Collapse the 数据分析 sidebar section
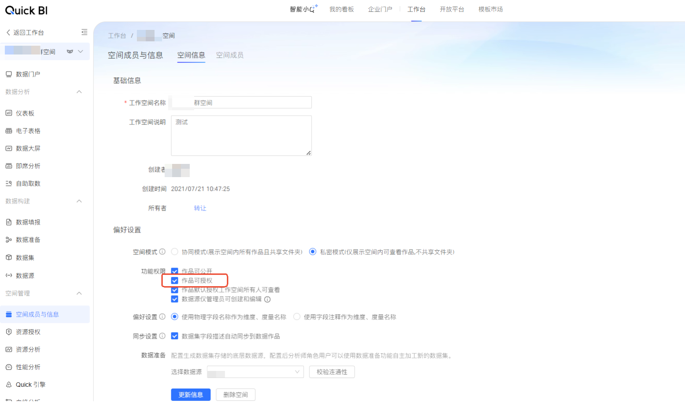685x403 pixels. click(79, 92)
